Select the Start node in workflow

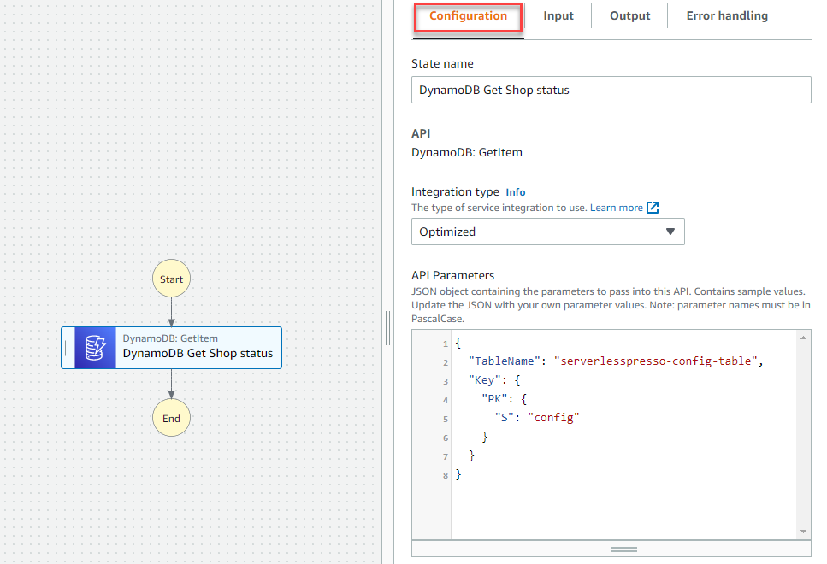pyautogui.click(x=171, y=279)
